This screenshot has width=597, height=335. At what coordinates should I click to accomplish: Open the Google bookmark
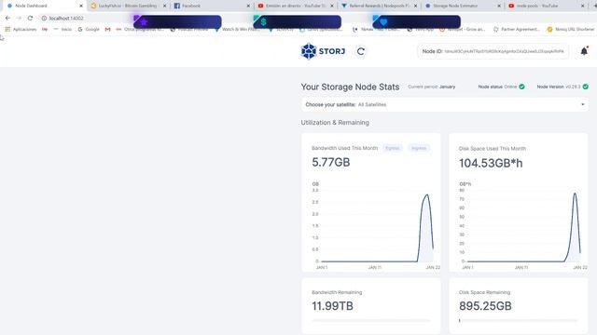click(x=89, y=29)
